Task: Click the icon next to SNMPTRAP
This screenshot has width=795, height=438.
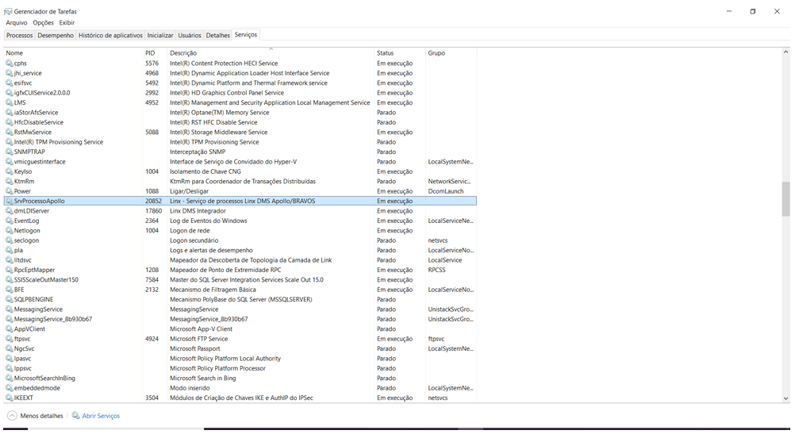Action: point(10,152)
